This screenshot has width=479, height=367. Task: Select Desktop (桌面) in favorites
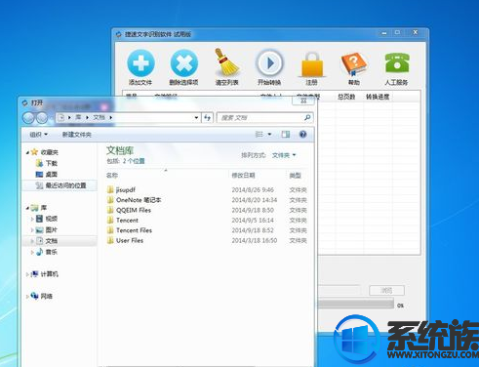point(47,174)
